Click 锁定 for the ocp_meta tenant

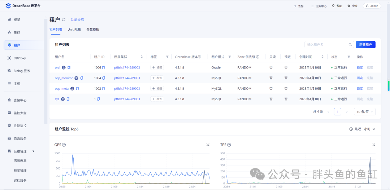click(360, 88)
